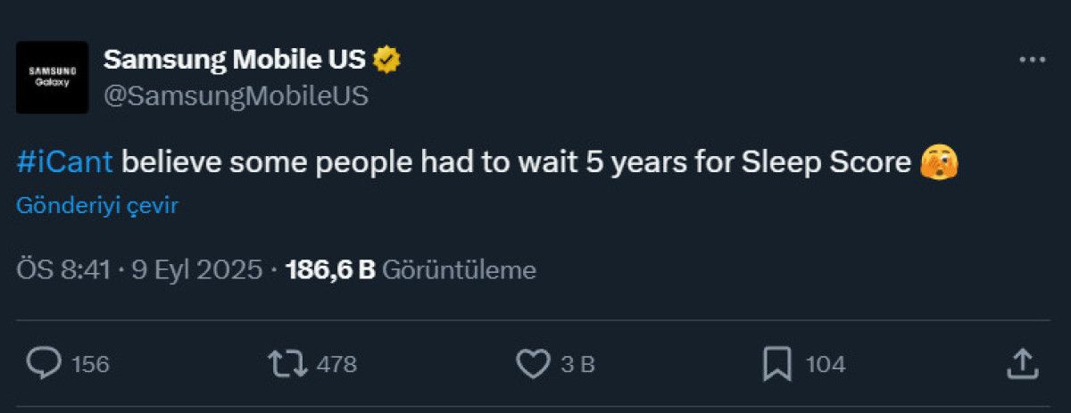Bookmark the post using the bookmark icon
The image size is (1071, 413).
click(x=777, y=364)
